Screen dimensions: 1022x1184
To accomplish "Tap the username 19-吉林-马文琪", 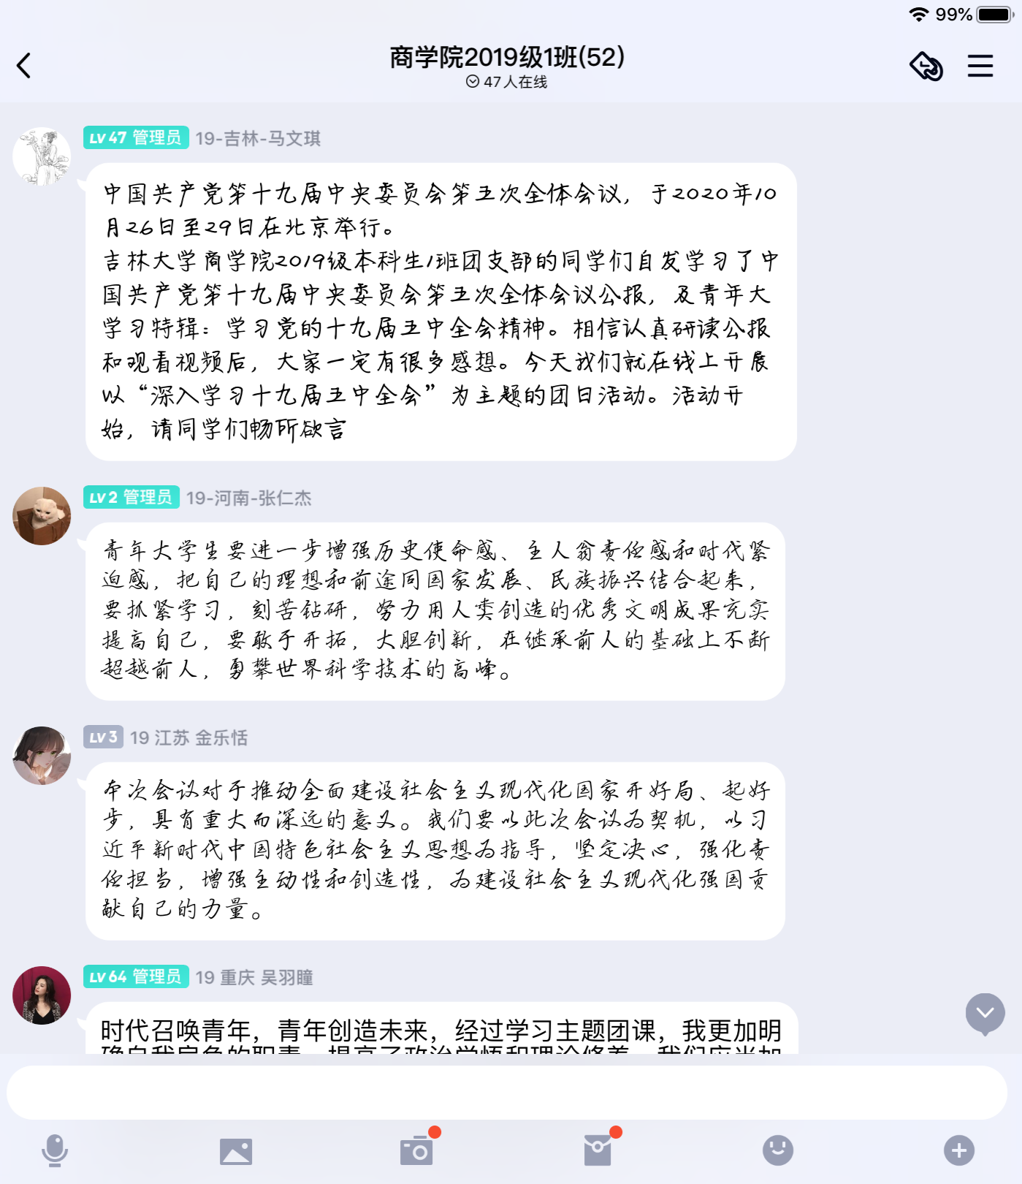I will [x=258, y=138].
